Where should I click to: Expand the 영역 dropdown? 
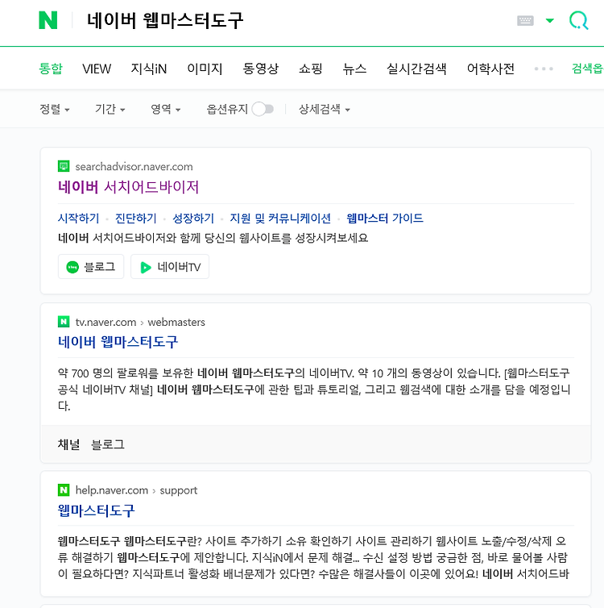(x=165, y=109)
